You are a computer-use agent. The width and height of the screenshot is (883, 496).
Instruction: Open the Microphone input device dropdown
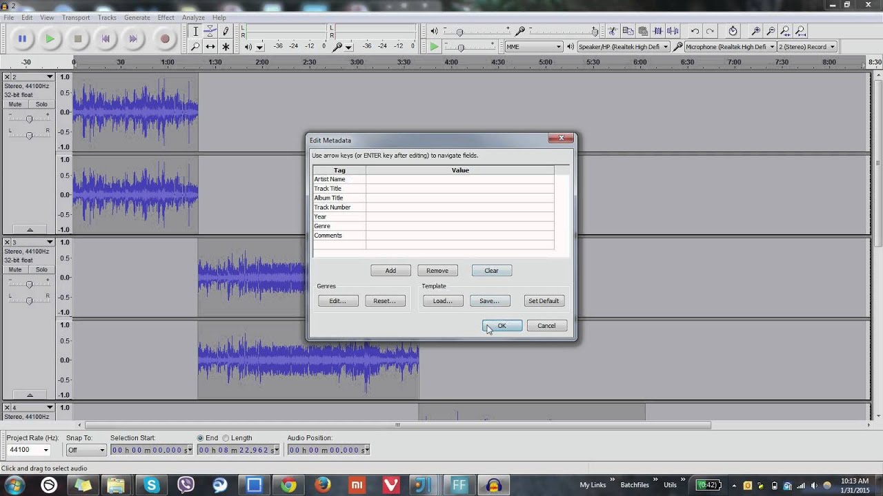pos(730,47)
